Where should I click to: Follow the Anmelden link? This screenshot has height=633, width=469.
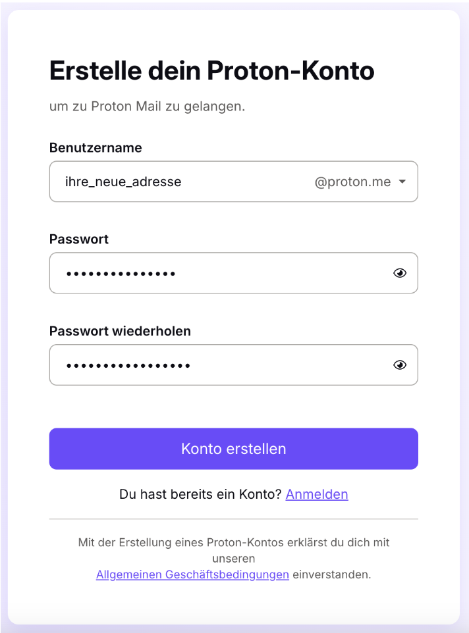pos(317,494)
